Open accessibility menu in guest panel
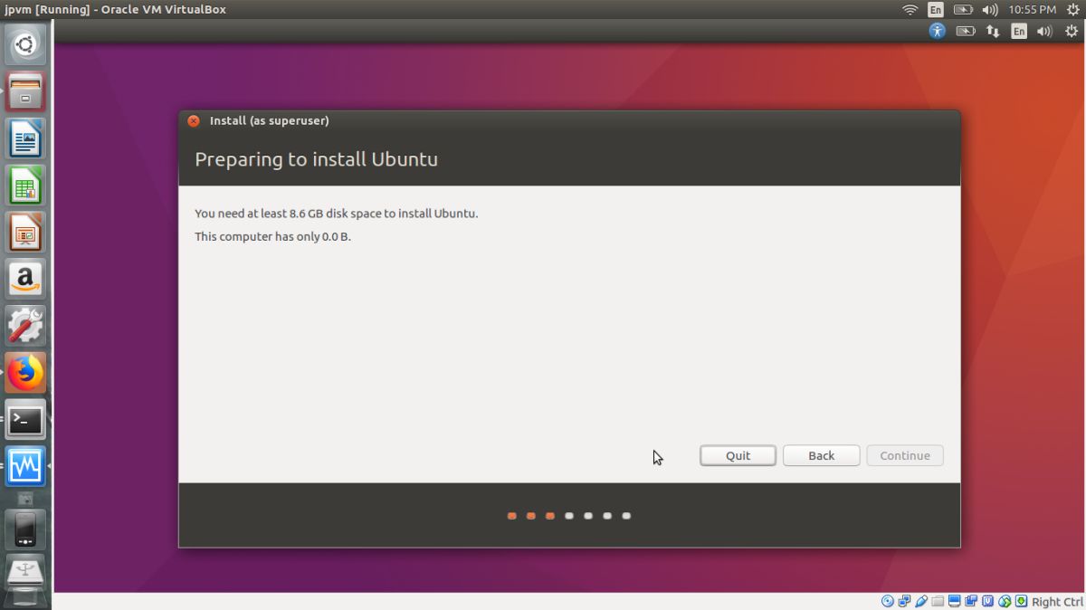The image size is (1086, 610). click(x=938, y=31)
